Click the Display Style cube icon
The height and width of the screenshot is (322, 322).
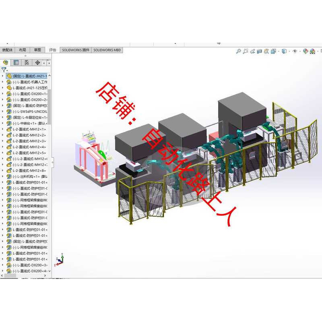[284, 51]
